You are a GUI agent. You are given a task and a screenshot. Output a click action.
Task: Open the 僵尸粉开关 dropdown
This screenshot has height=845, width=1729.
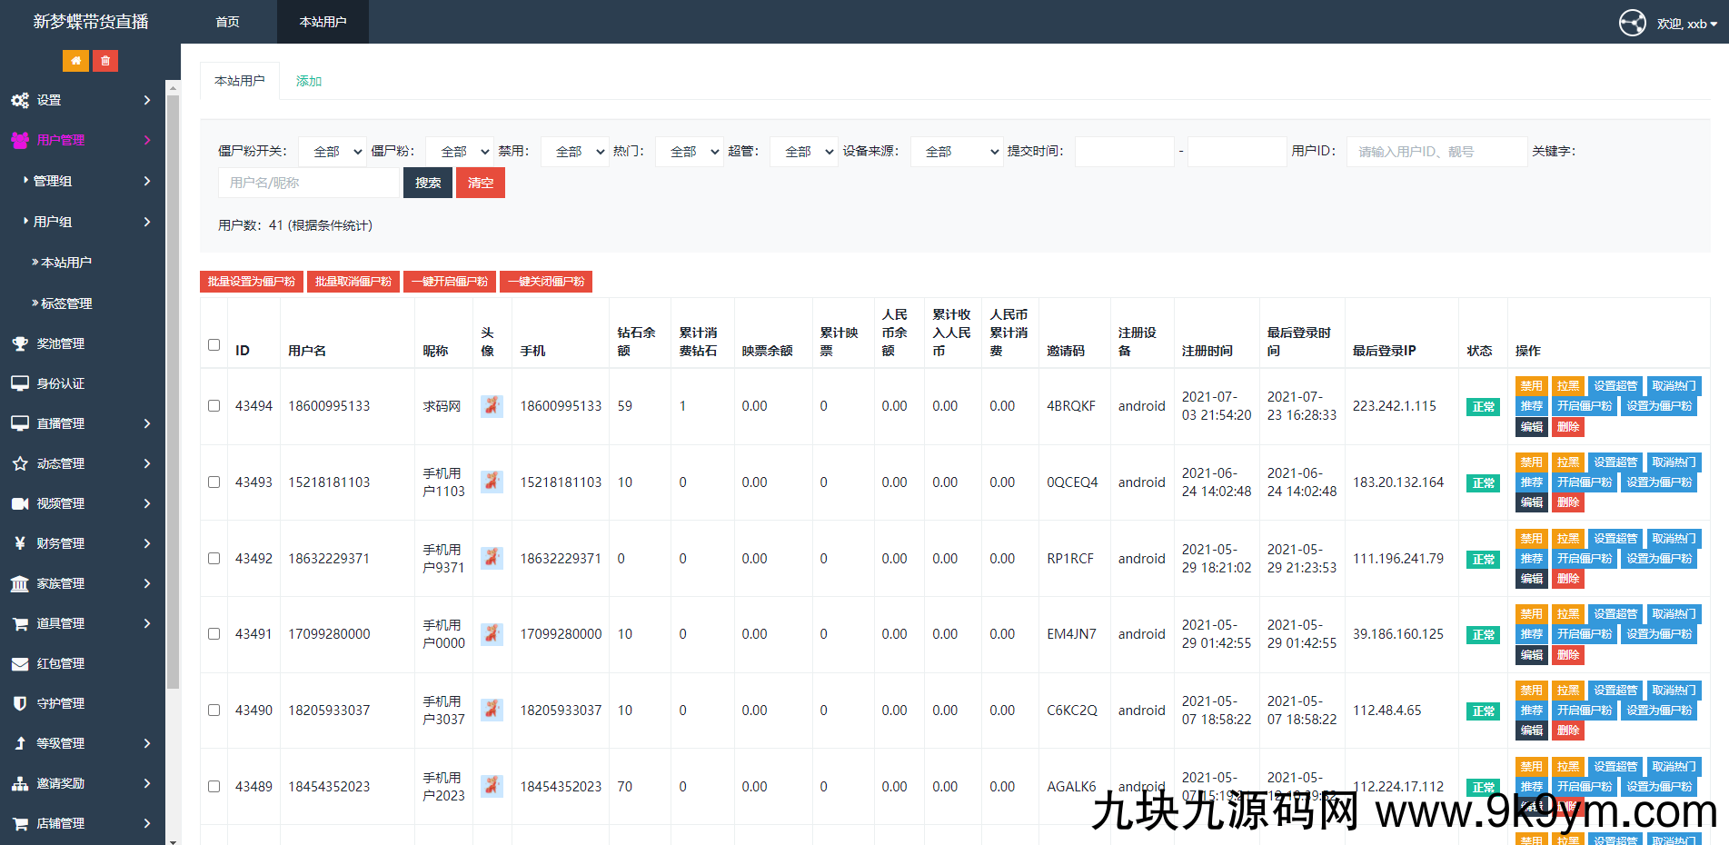coord(332,152)
